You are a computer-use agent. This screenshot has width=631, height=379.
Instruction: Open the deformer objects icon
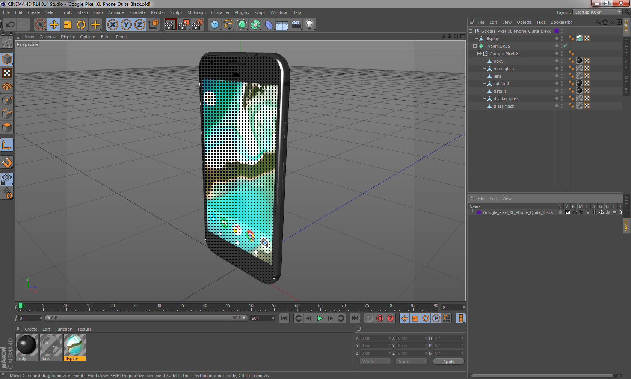click(269, 25)
